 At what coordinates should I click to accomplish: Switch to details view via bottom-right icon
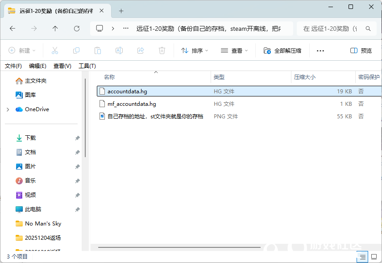click(362, 257)
